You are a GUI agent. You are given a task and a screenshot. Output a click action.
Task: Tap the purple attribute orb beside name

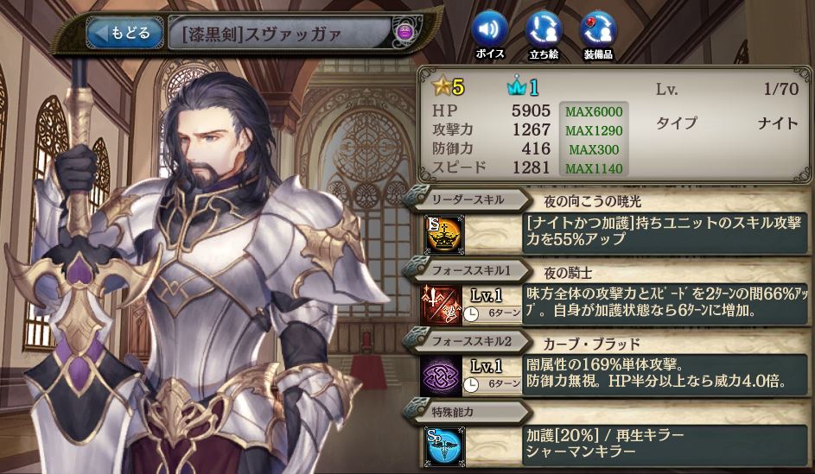click(x=404, y=33)
